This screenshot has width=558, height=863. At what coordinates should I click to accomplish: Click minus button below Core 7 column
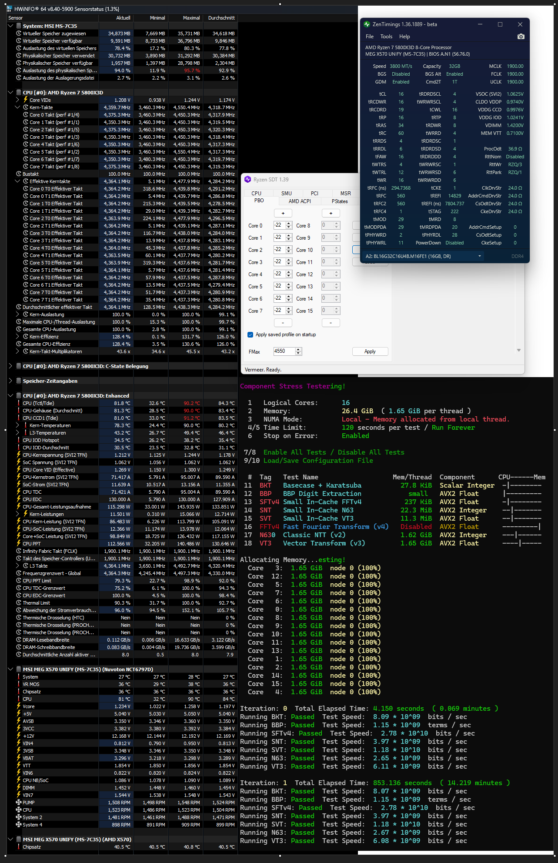tap(283, 322)
